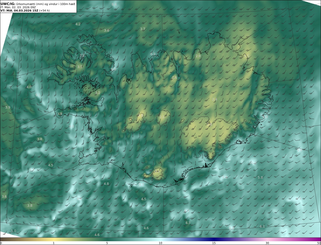The image size is (321, 245).
Task: Click the '5.0' value label
Action: (14, 231)
